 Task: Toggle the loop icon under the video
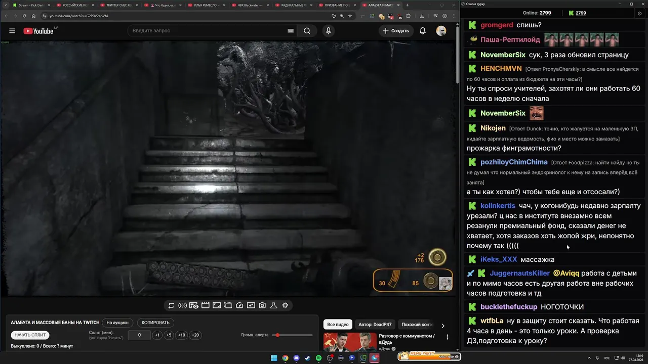point(171,305)
